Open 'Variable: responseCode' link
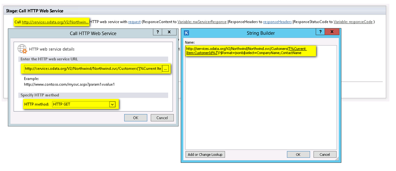Screen dimensions: 396x171 point(353,22)
